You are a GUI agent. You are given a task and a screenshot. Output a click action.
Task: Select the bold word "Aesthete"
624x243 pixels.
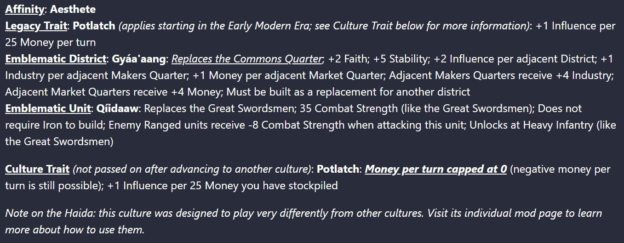[73, 9]
